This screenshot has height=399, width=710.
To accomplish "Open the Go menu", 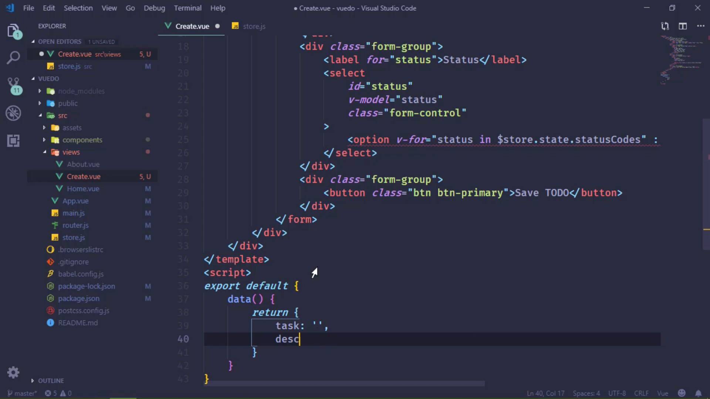I will pyautogui.click(x=130, y=8).
